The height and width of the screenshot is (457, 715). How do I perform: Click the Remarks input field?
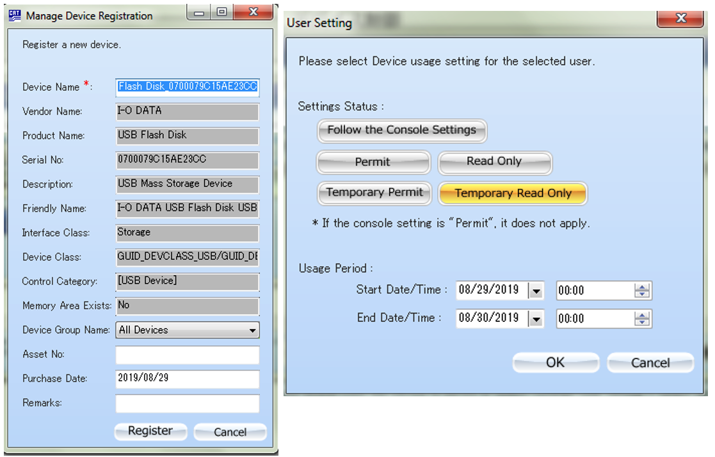coord(188,403)
